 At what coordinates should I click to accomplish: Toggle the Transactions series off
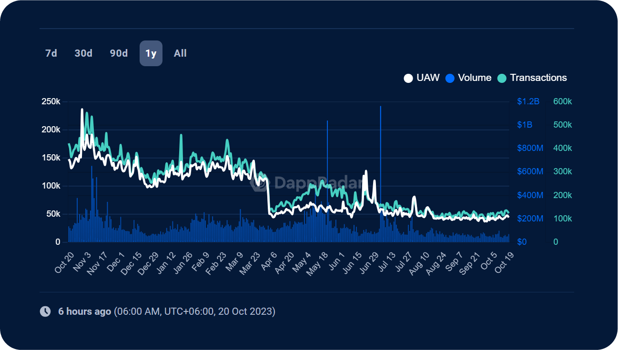(538, 78)
